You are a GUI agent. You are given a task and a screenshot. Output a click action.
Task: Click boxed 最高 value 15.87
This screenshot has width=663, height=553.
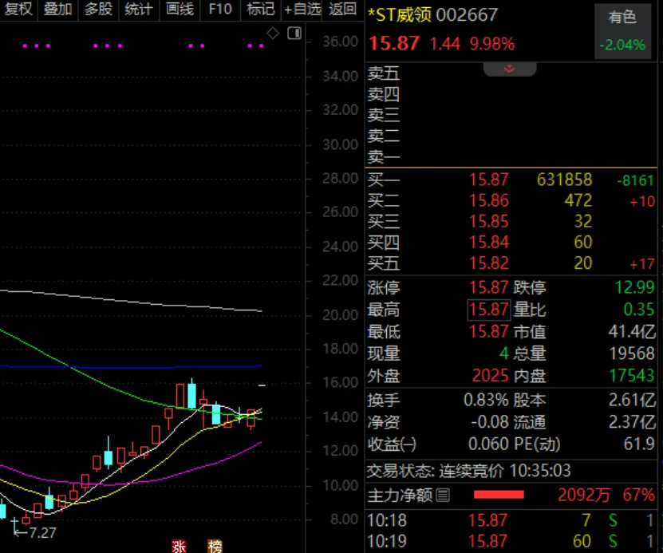pyautogui.click(x=489, y=310)
